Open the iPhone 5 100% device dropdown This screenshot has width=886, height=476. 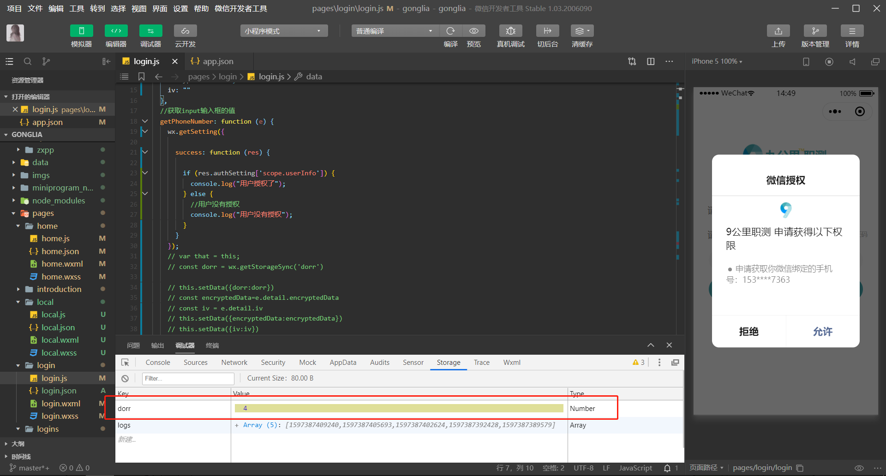(717, 61)
